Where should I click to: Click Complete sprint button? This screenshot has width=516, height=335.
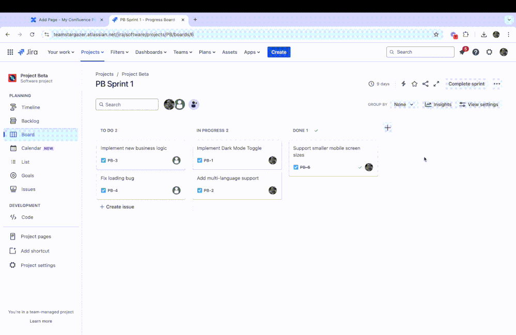pyautogui.click(x=466, y=84)
